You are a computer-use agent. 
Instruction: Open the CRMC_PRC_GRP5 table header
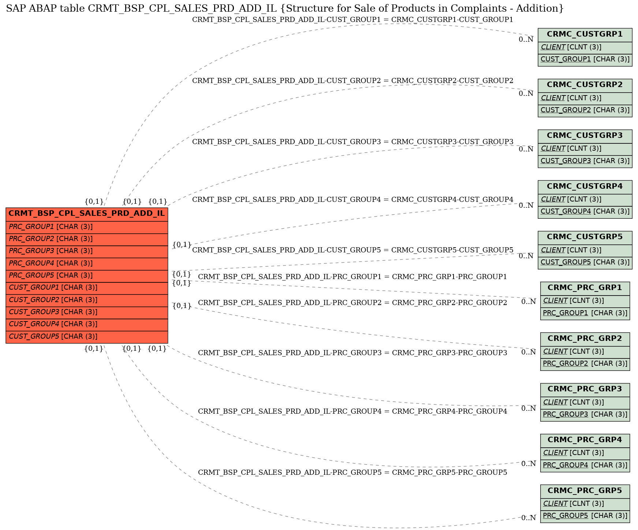[x=585, y=491]
